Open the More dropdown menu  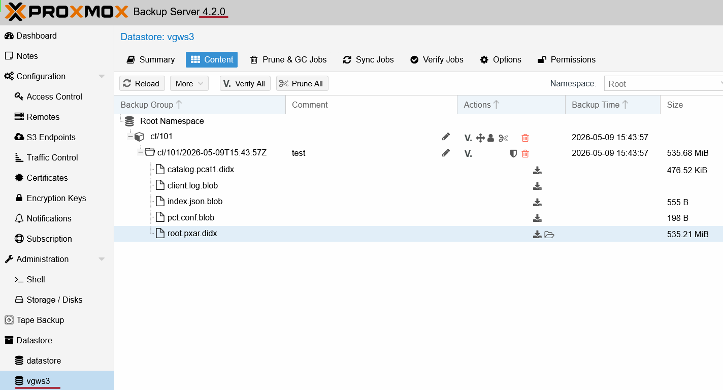(x=189, y=84)
